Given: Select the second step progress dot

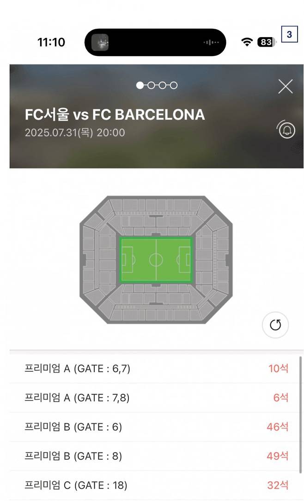Looking at the screenshot, I should [151, 85].
